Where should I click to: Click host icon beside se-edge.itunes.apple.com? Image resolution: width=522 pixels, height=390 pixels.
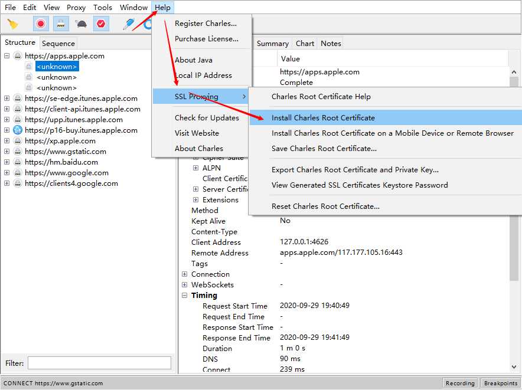[x=18, y=99]
